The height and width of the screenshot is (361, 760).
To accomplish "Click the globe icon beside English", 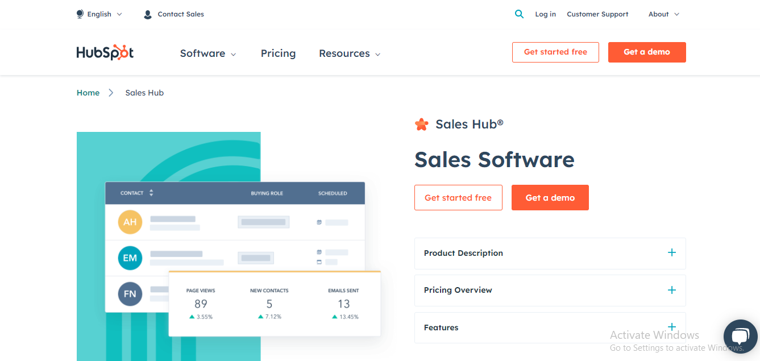I will click(80, 14).
